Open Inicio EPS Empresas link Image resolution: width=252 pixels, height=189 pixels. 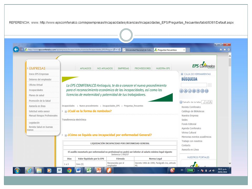[39, 74]
